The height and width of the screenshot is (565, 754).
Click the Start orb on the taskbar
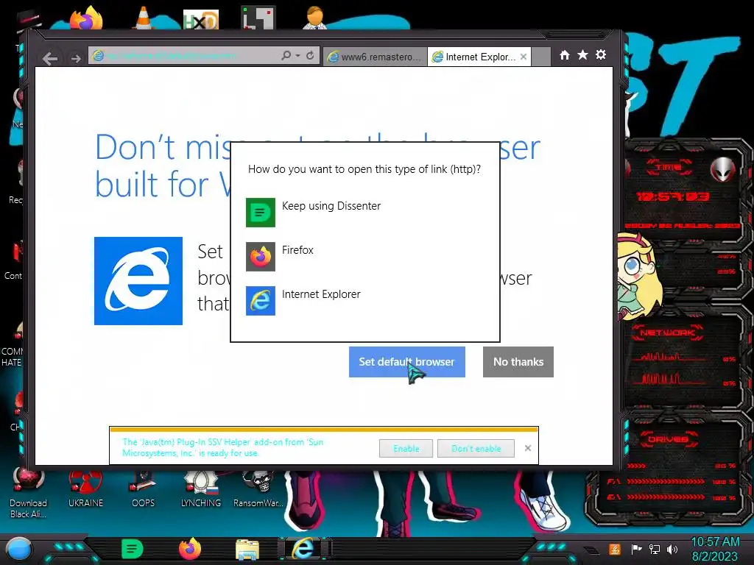[x=18, y=549]
